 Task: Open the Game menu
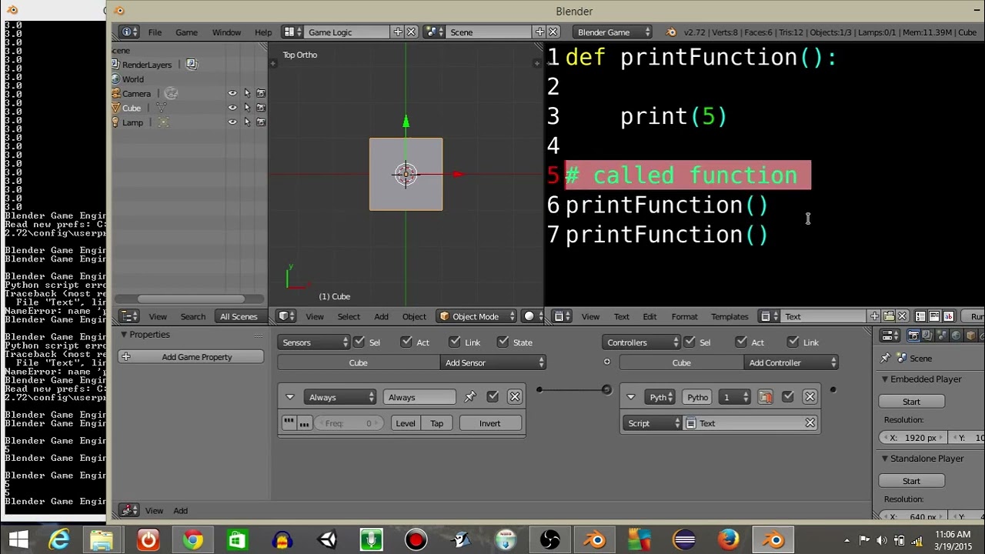point(186,32)
